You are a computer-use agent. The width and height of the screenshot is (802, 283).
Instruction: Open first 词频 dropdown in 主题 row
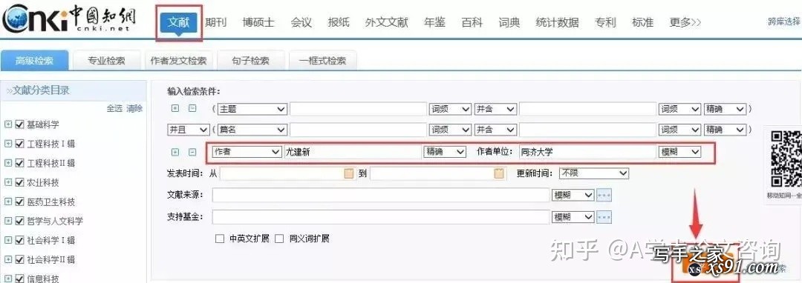(x=449, y=109)
